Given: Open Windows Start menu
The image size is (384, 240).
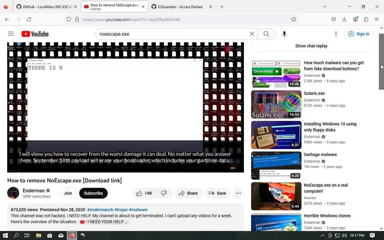Looking at the screenshot, I should 5,235.
